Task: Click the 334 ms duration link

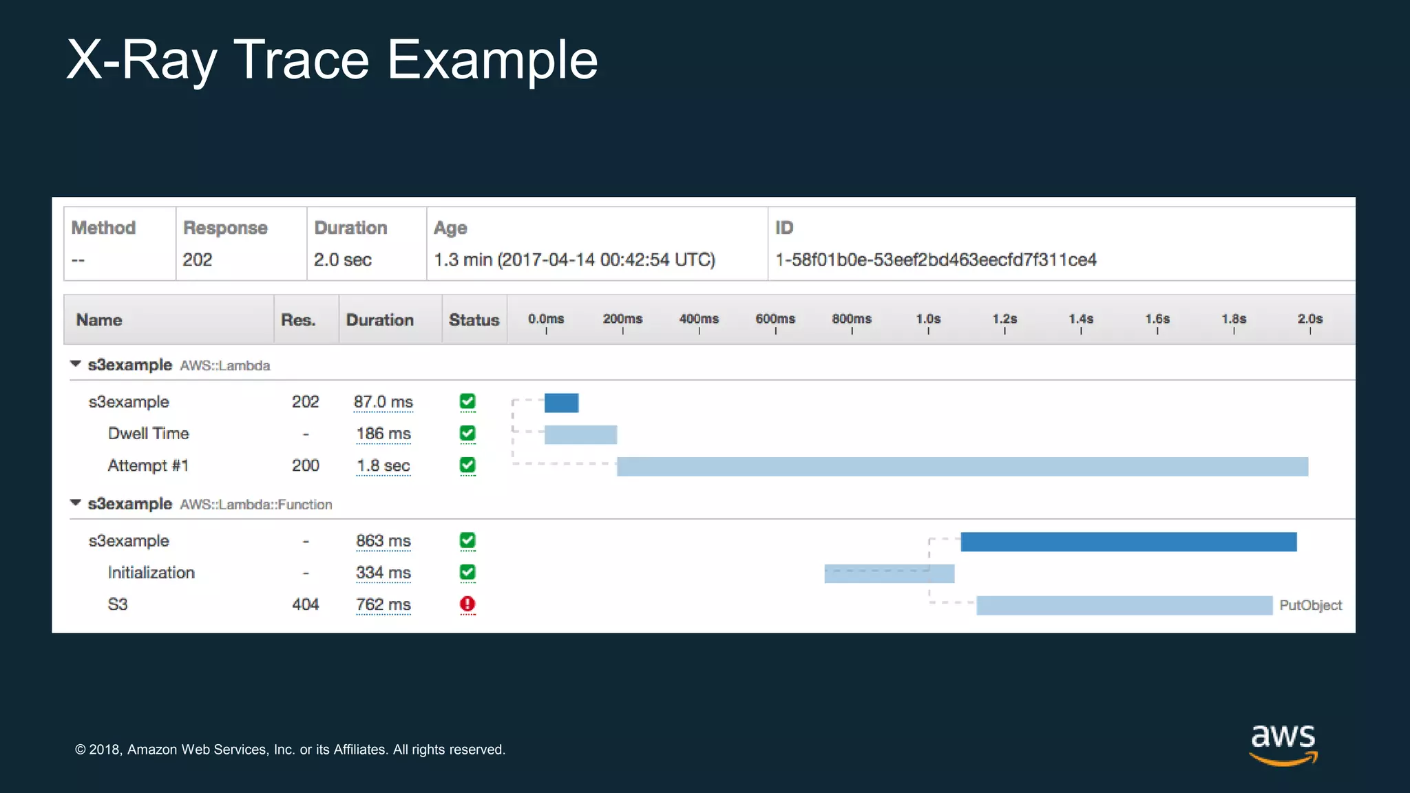Action: [383, 573]
